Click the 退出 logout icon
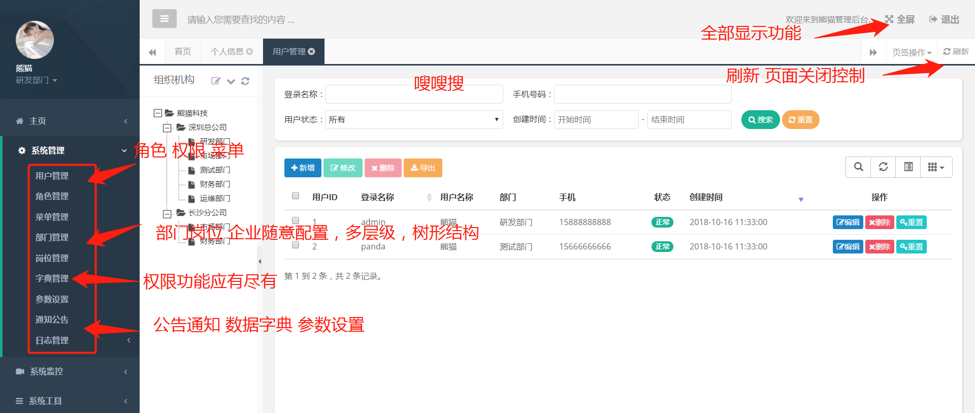The height and width of the screenshot is (413, 975). (933, 19)
